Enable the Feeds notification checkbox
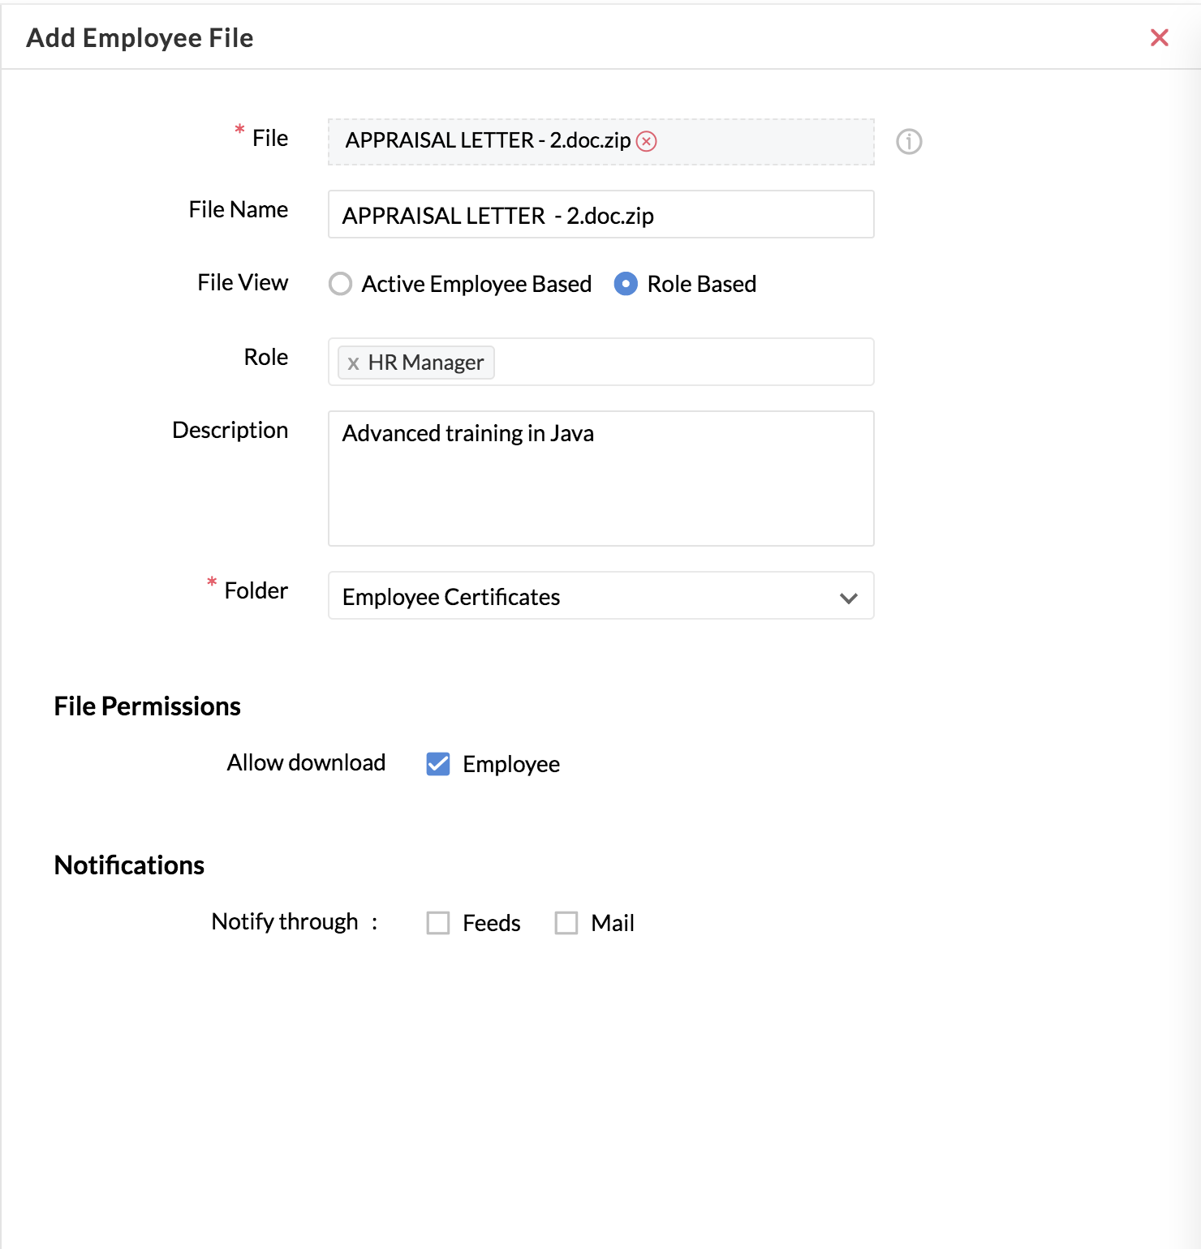Viewport: 1201px width, 1249px height. tap(438, 923)
